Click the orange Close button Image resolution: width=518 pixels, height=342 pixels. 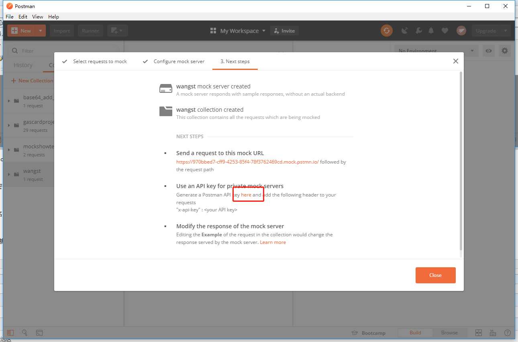click(435, 275)
